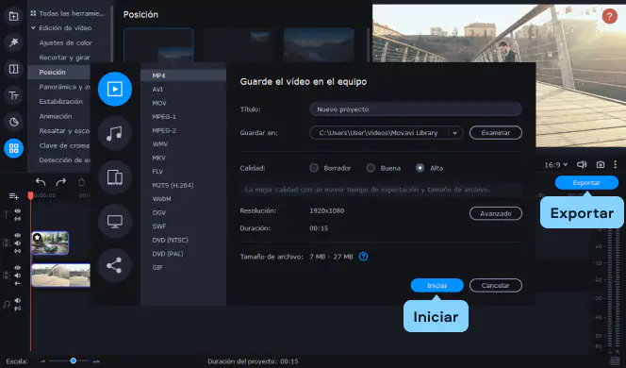Zoom in timeline with scale plus icon
626x368 pixels.
coord(96,361)
